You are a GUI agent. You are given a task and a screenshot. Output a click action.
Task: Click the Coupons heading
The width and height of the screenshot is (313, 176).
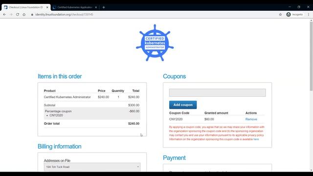click(174, 76)
